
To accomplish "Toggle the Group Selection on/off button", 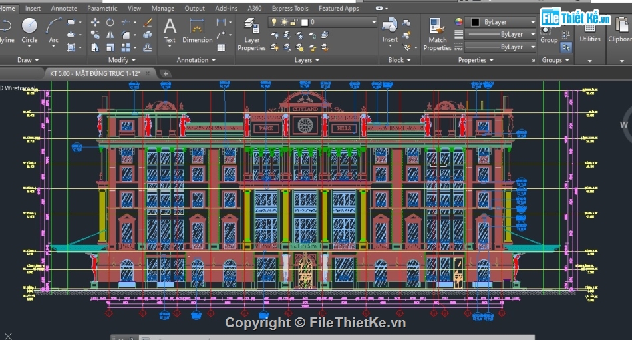I will click(x=566, y=48).
